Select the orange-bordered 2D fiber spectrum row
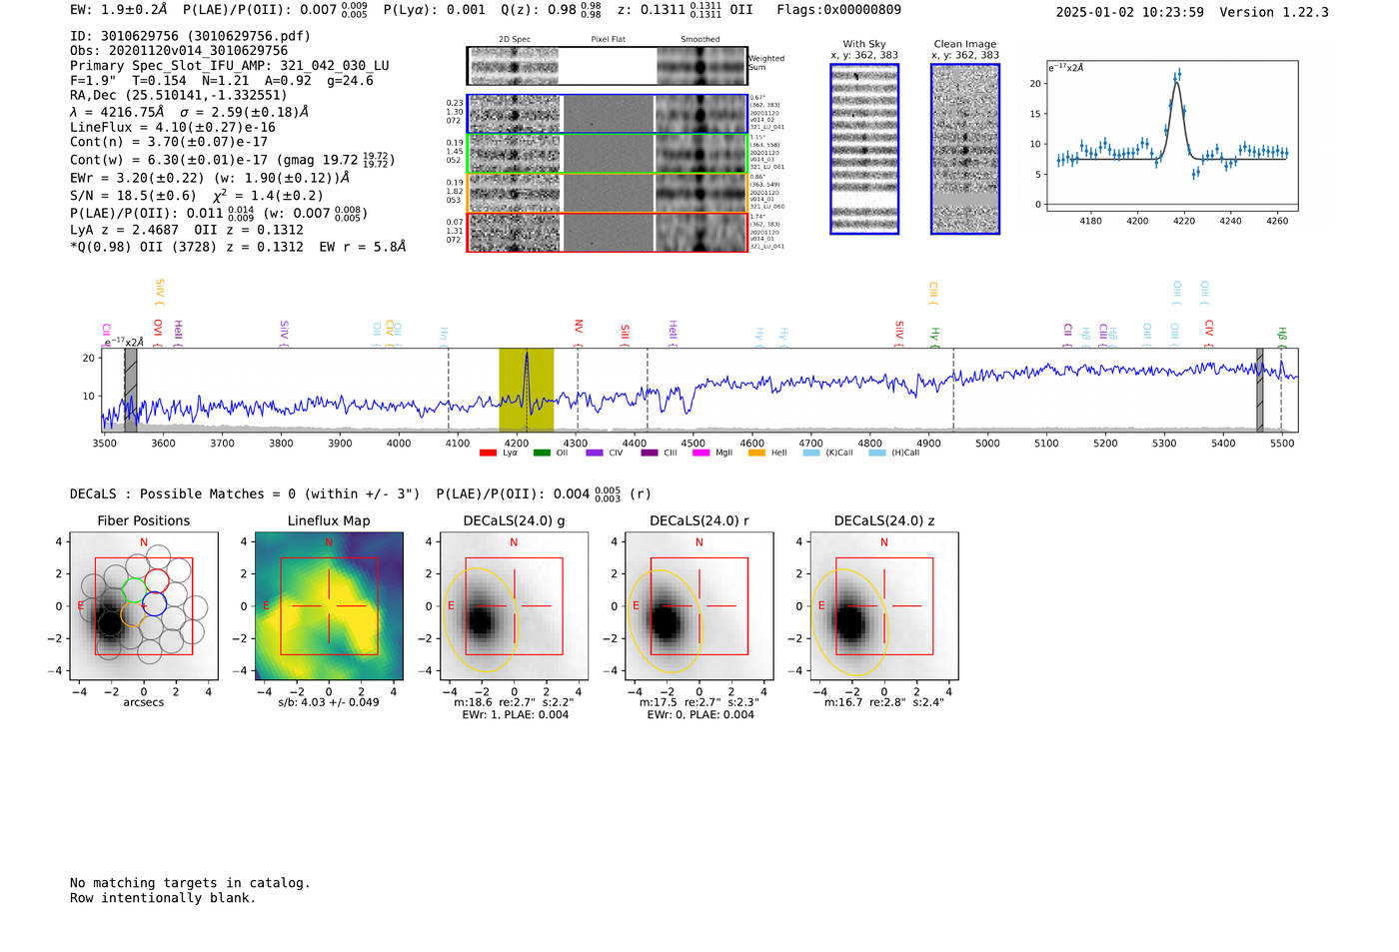This screenshot has height=952, width=1399. 607,193
